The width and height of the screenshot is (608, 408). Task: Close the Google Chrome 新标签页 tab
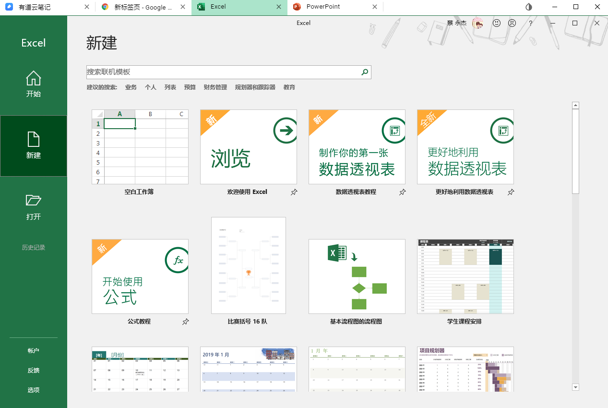pyautogui.click(x=183, y=7)
